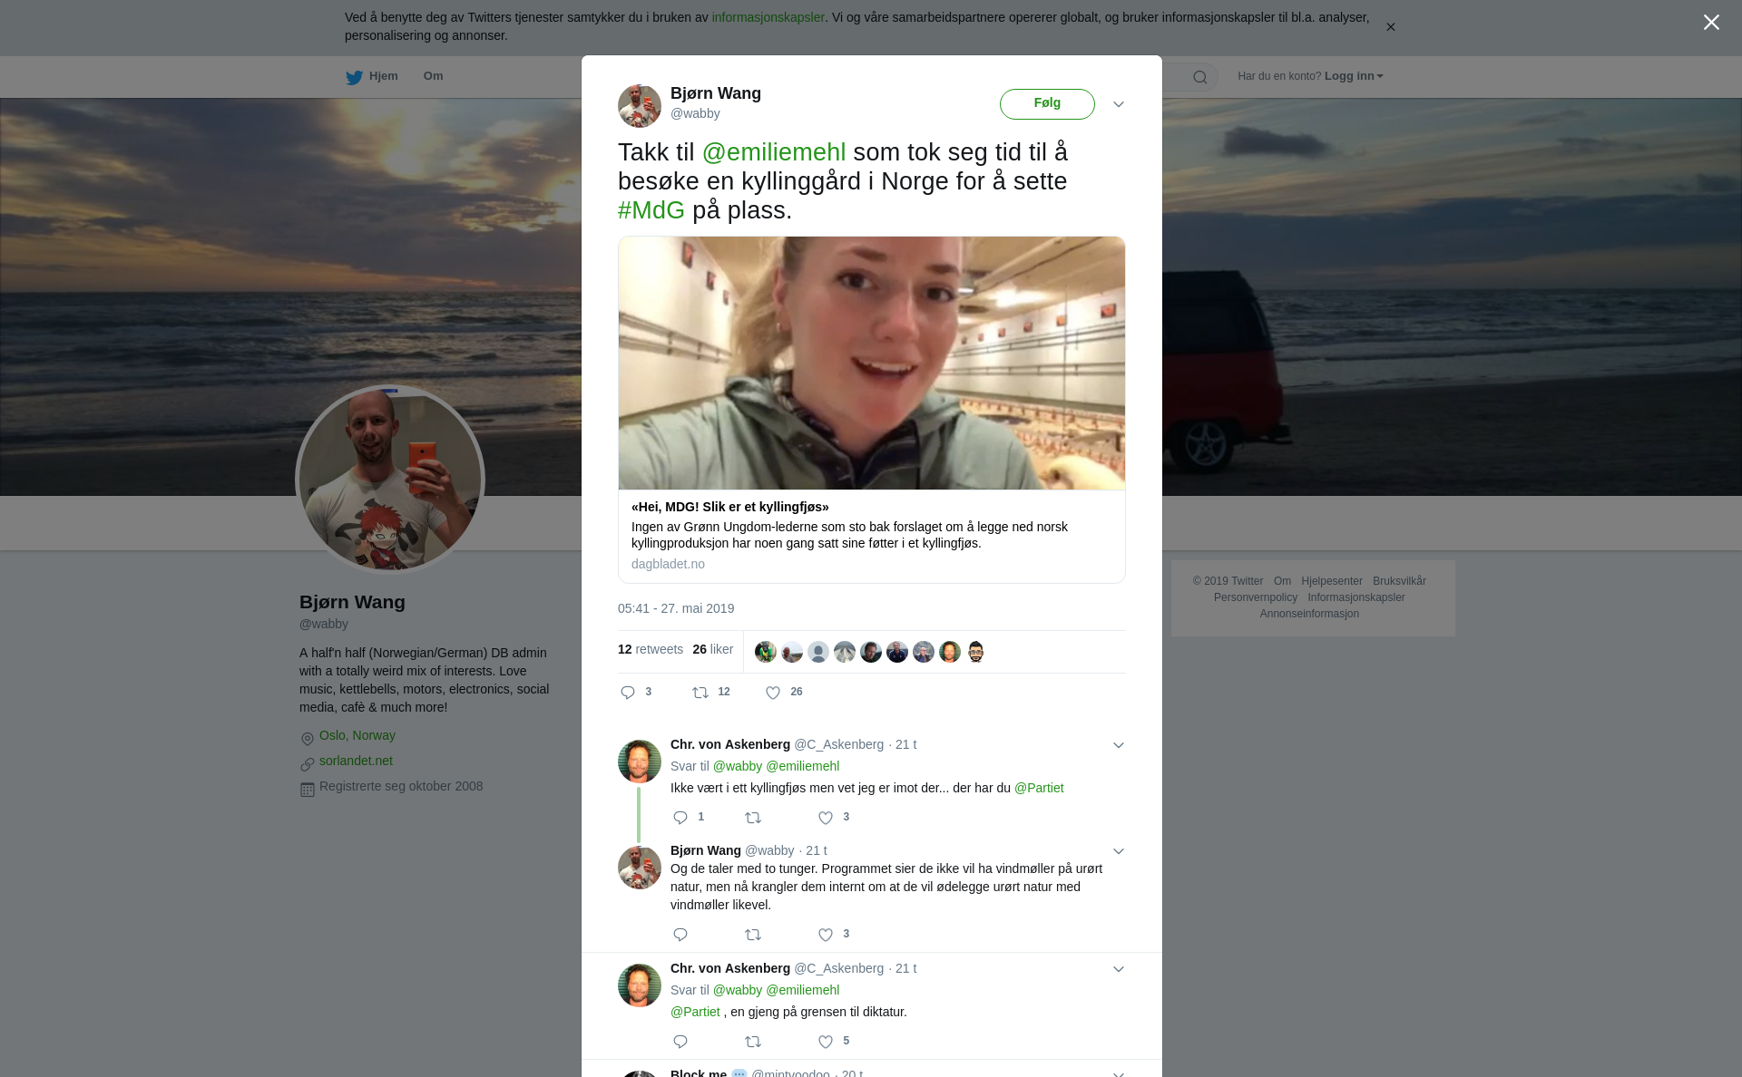Toggle the Følg button for Bjørn Wang
The image size is (1742, 1077).
[1047, 103]
